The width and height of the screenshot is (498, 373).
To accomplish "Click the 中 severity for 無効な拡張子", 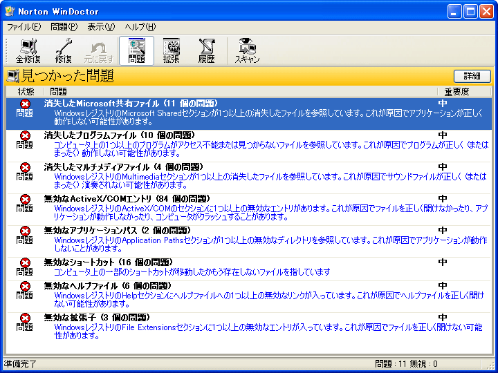I will coord(443,318).
